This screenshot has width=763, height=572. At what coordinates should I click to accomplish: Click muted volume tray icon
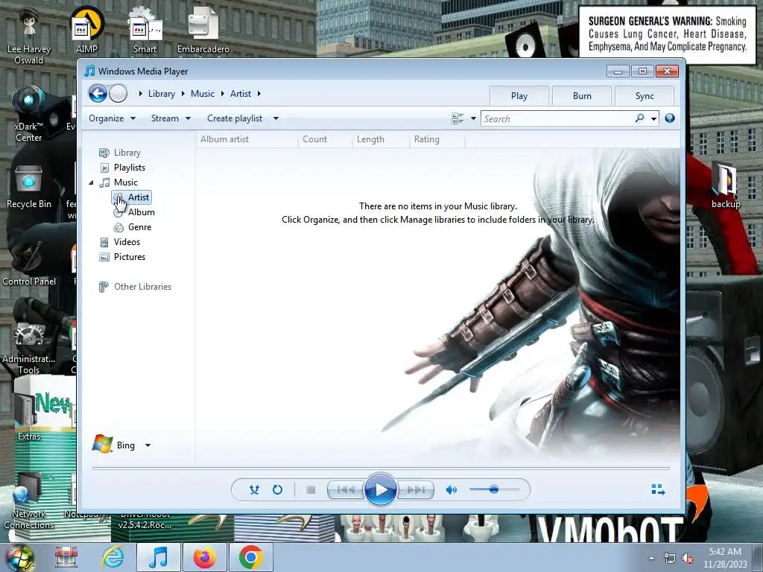tap(688, 559)
